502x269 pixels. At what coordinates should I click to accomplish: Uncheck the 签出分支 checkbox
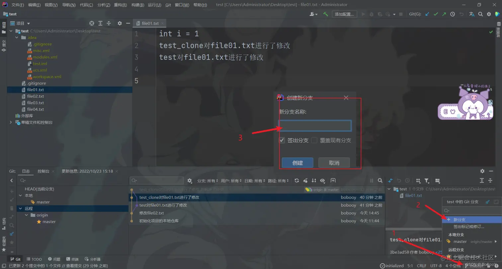point(282,140)
